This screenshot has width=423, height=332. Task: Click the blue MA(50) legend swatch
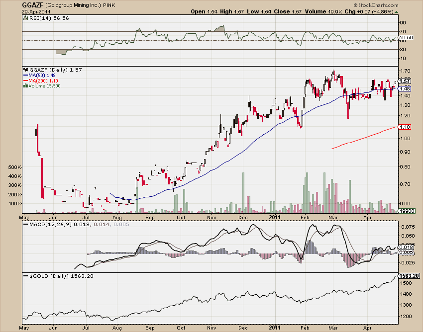pyautogui.click(x=25, y=76)
